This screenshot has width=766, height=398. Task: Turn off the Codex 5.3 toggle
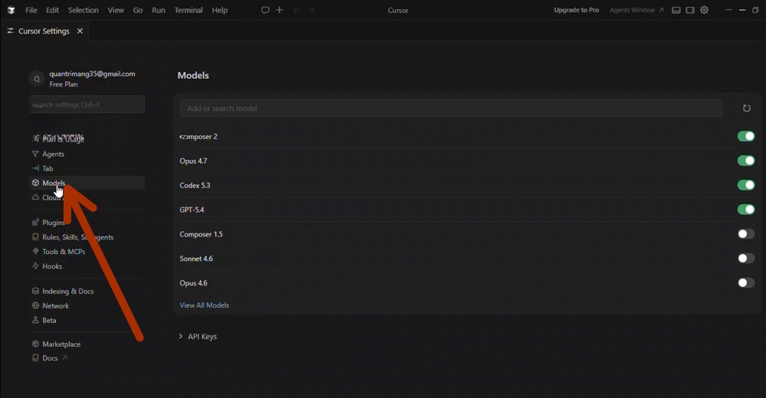tap(746, 185)
